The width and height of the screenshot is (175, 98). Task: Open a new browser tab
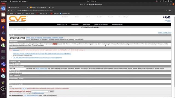click(53, 7)
